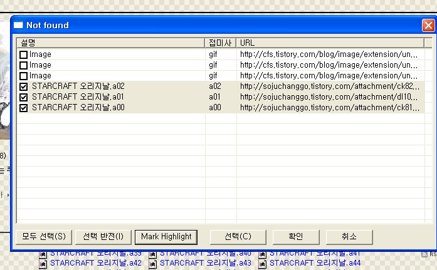Check the first Image gif row checkbox
This screenshot has height=270, width=437.
(23, 55)
